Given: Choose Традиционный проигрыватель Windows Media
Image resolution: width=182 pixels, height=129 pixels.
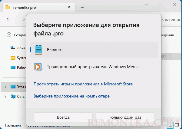Looking at the screenshot, I should click(x=94, y=67).
